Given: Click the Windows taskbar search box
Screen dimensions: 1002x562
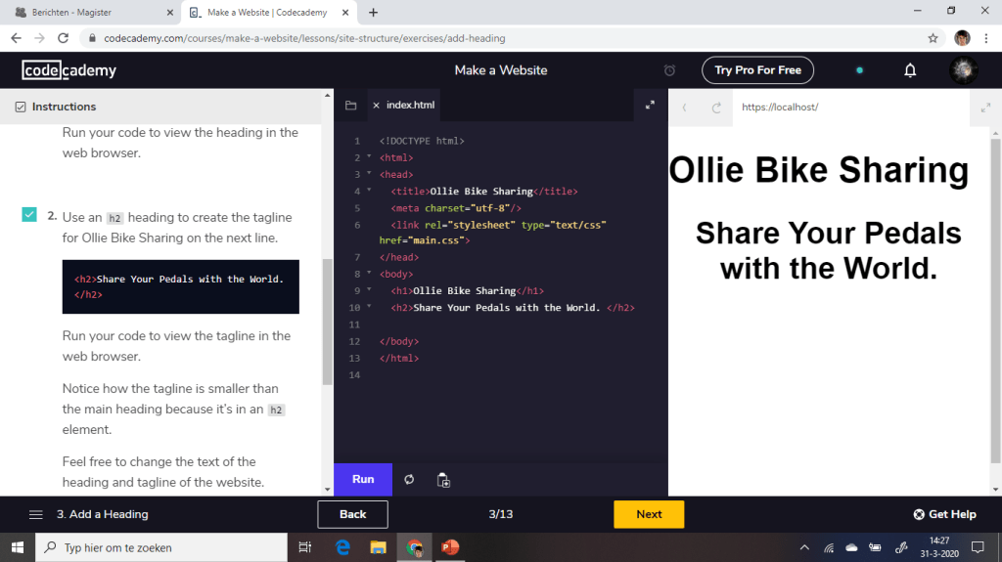Looking at the screenshot, I should click(161, 547).
